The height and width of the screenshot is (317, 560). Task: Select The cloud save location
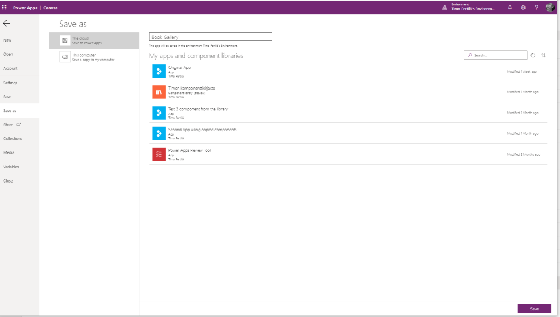94,40
